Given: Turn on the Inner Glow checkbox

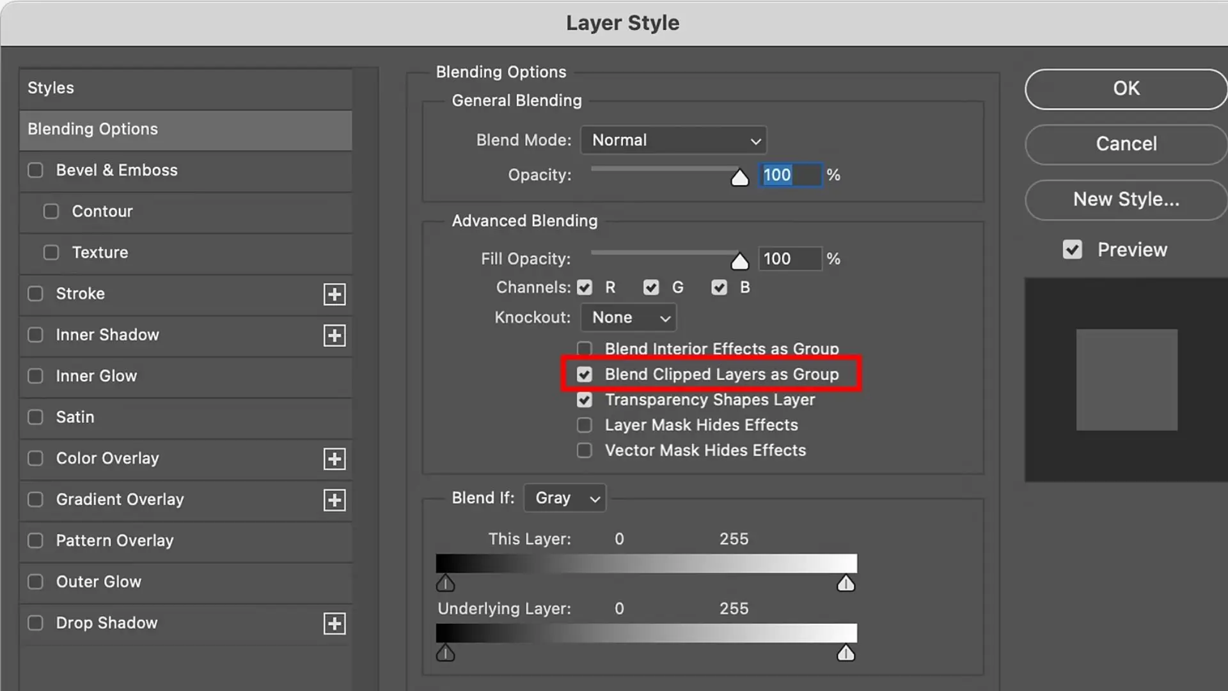Looking at the screenshot, I should tap(36, 376).
